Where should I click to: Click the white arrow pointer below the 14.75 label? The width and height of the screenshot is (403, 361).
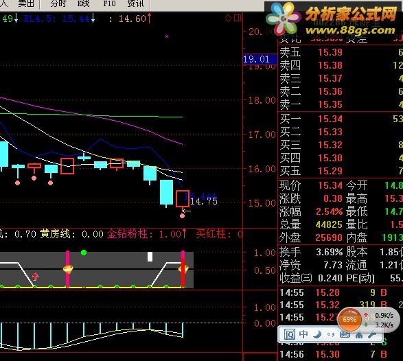pos(186,211)
